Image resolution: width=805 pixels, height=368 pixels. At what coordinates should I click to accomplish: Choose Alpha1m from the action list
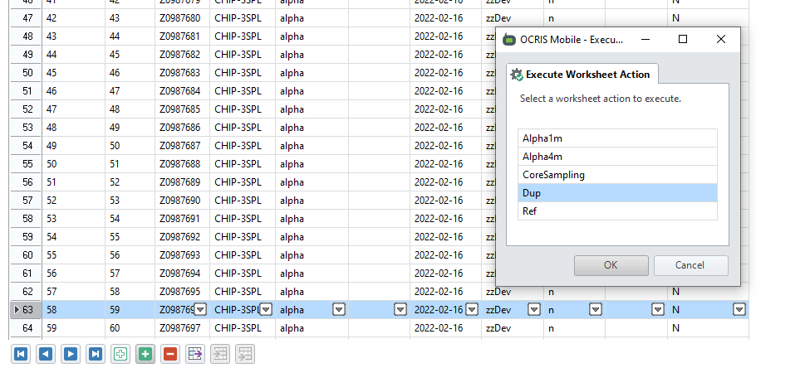(616, 138)
